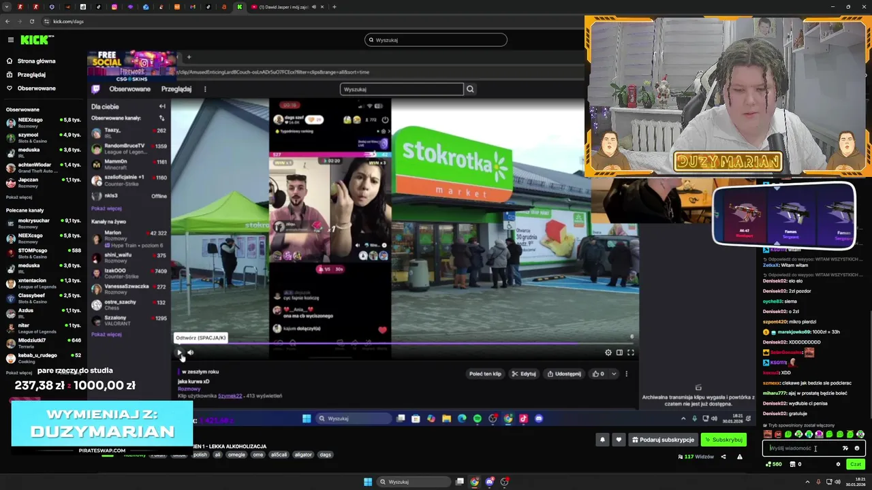Click the green Czat send button

tap(856, 464)
